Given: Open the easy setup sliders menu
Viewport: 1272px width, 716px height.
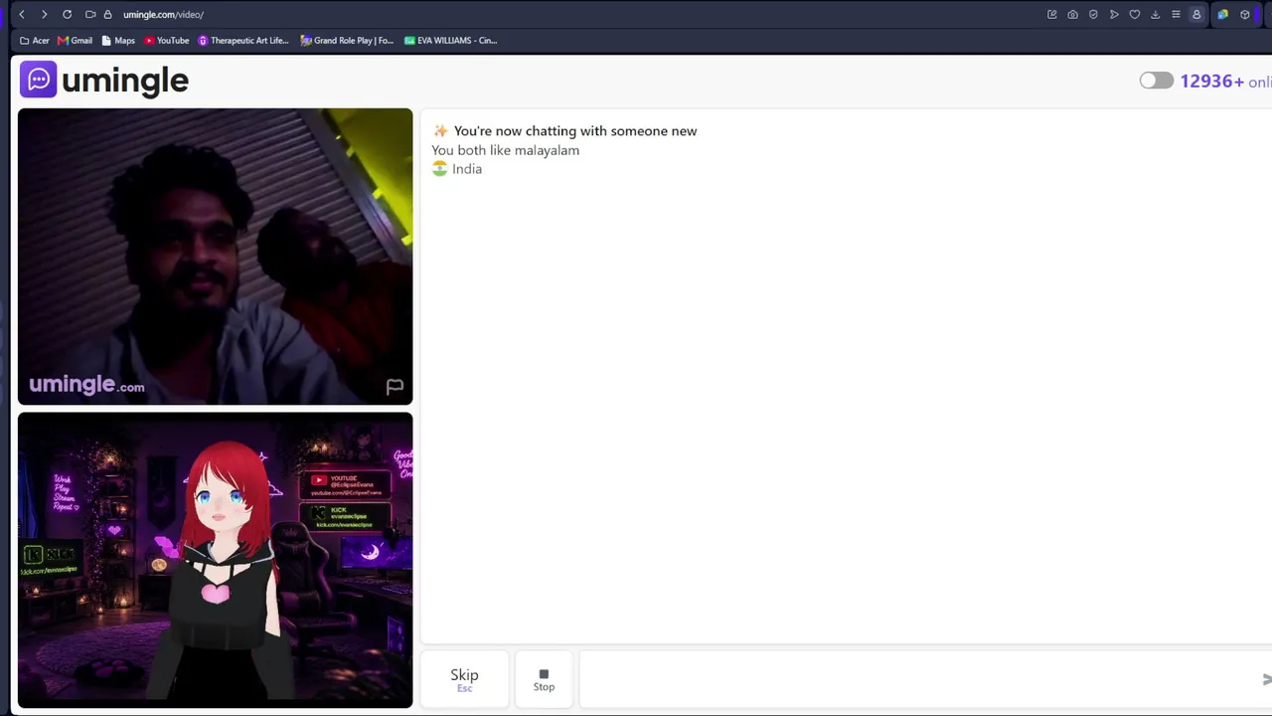Looking at the screenshot, I should [1176, 14].
